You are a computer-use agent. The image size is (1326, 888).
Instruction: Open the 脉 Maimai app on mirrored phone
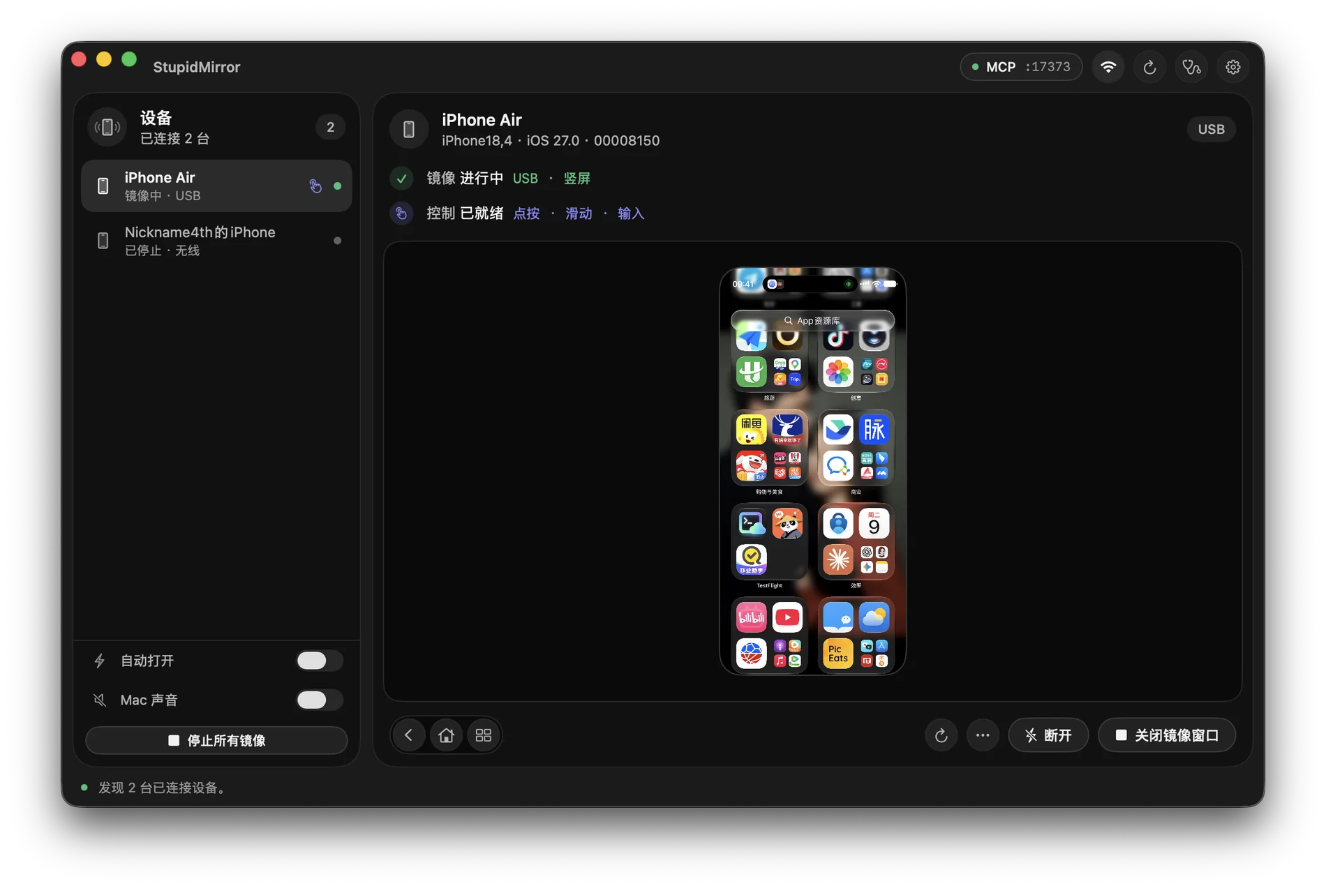pos(874,430)
